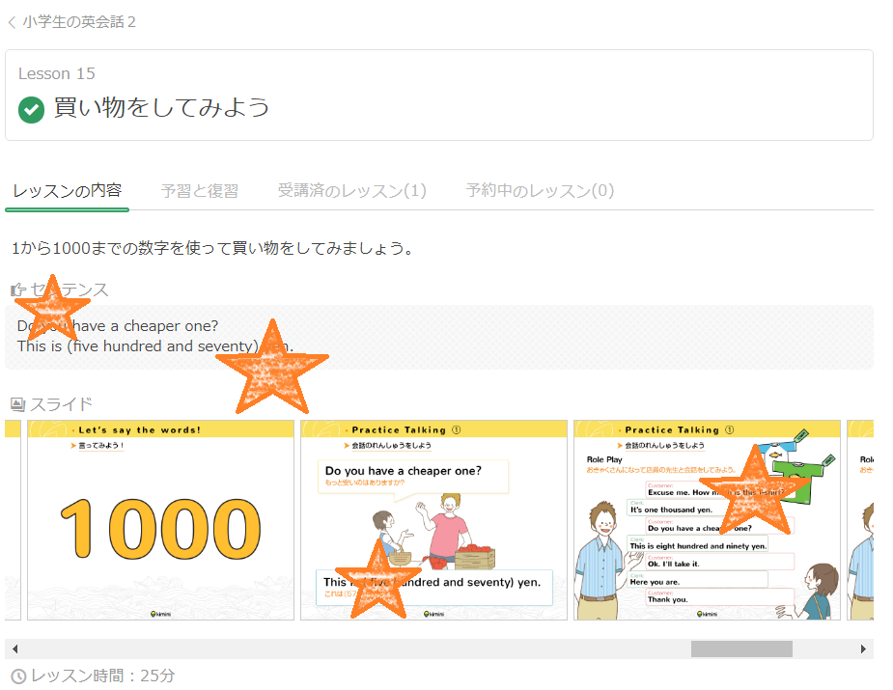
Task: Click the green lesson completed checkmark icon
Action: point(32,109)
